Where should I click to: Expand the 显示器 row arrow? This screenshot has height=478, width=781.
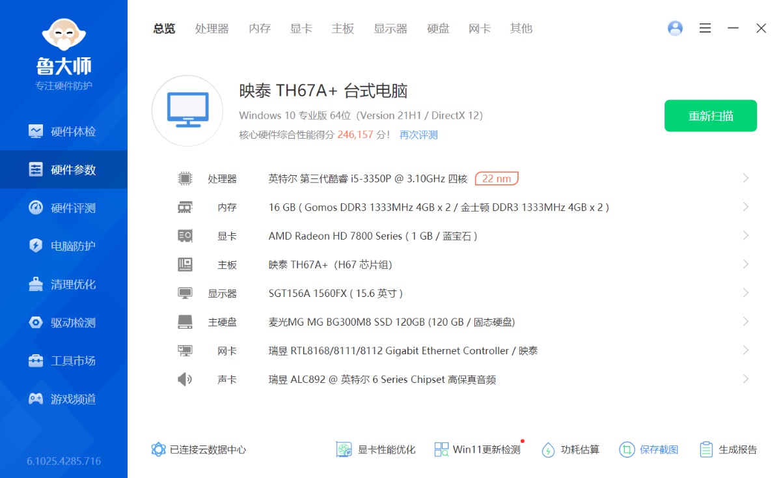click(746, 293)
